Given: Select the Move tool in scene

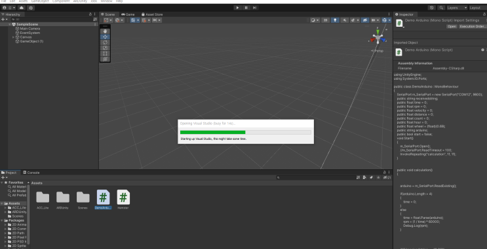Looking at the screenshot, I should point(105,37).
